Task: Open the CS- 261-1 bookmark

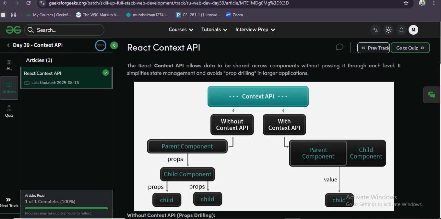Action: tap(198, 15)
